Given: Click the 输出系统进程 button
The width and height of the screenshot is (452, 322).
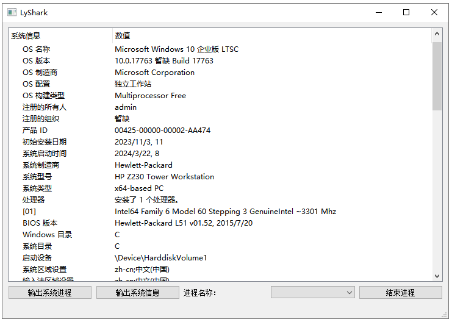Looking at the screenshot, I should [x=50, y=293].
